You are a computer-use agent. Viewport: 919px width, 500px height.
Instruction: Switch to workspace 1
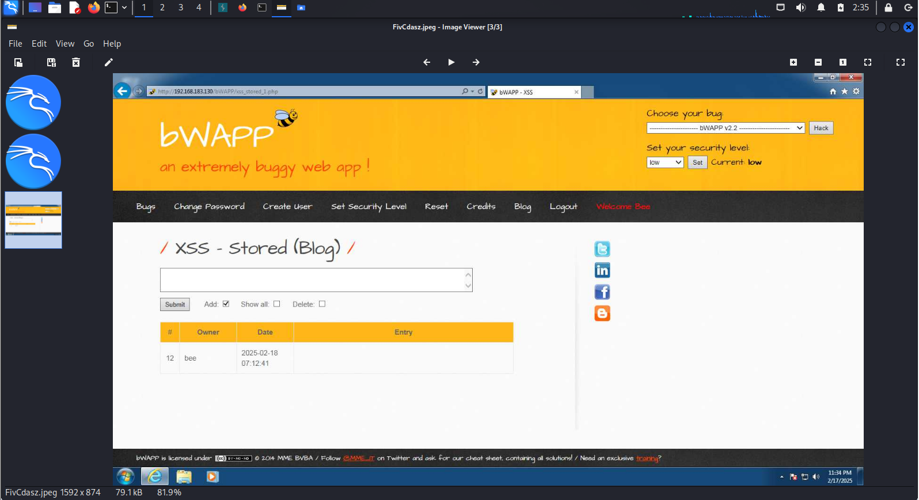point(144,7)
